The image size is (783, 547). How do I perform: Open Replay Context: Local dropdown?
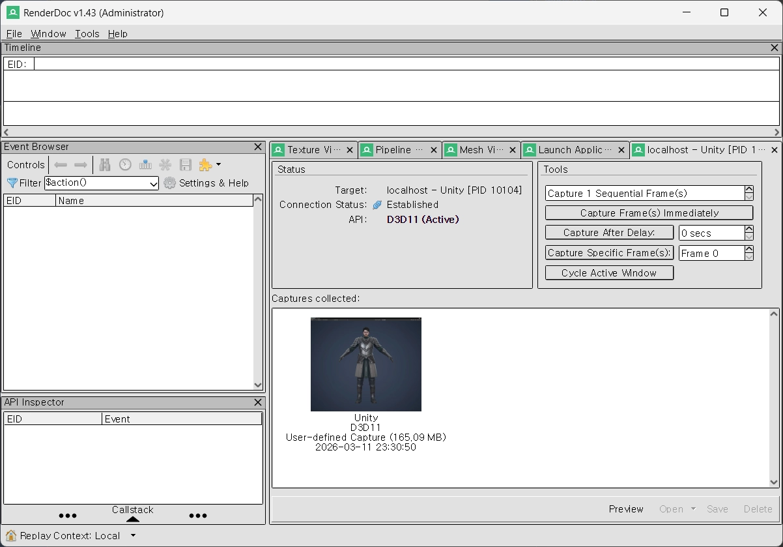click(x=133, y=536)
